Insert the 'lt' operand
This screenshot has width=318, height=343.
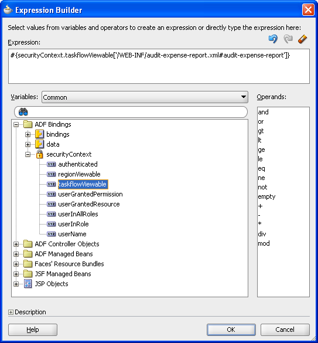coord(259,140)
